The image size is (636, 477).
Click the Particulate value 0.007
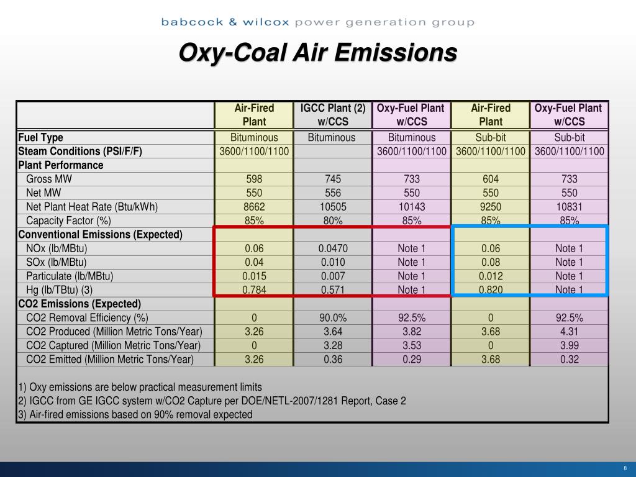[x=333, y=276]
